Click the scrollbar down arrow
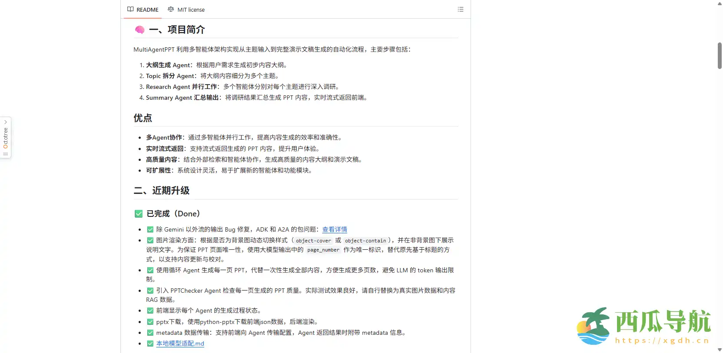Screen dimensions: 723x353 click(x=720, y=350)
